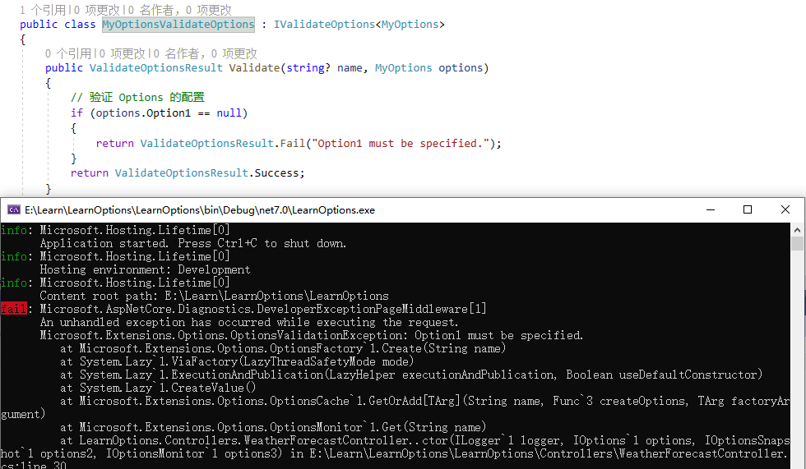Click IValidateOptions interface name in code
The height and width of the screenshot is (469, 806).
324,24
